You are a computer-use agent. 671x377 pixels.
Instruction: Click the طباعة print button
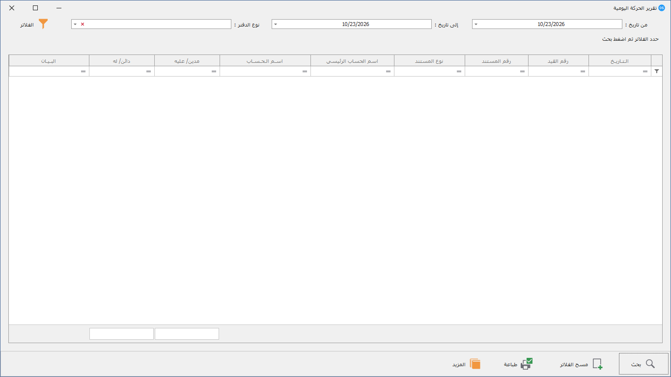click(x=518, y=364)
